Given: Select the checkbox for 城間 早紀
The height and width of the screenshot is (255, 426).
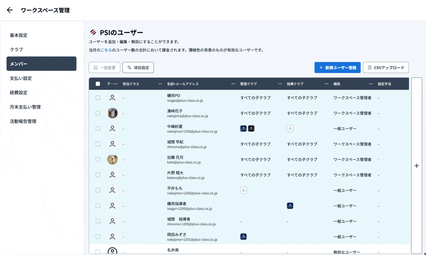Looking at the screenshot, I should coord(98,144).
